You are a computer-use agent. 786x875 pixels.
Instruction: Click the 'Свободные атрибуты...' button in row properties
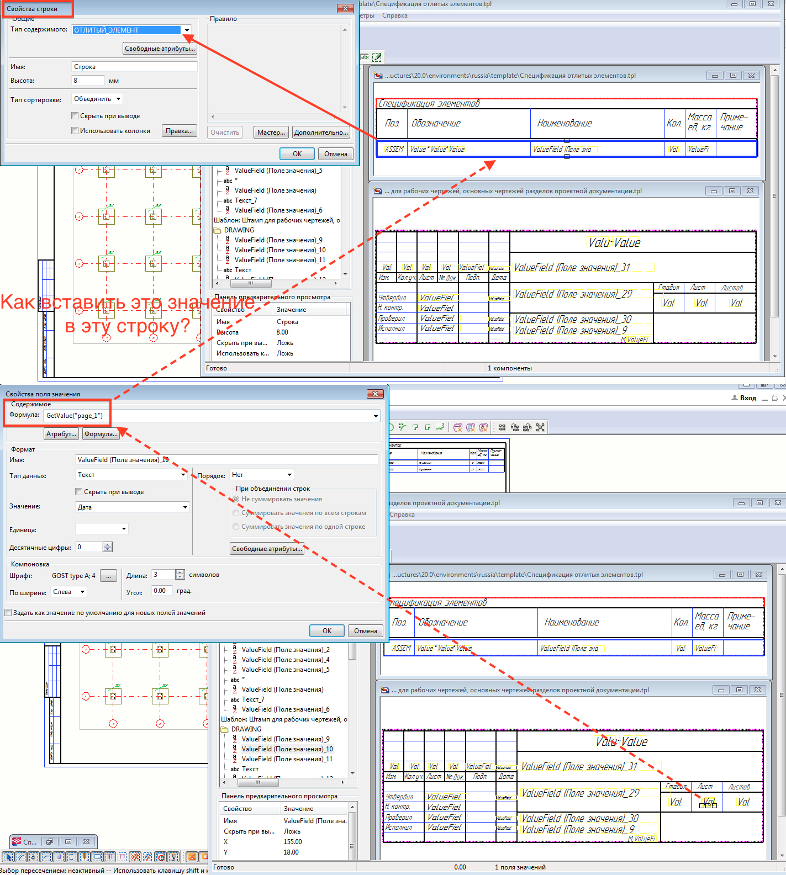[160, 49]
